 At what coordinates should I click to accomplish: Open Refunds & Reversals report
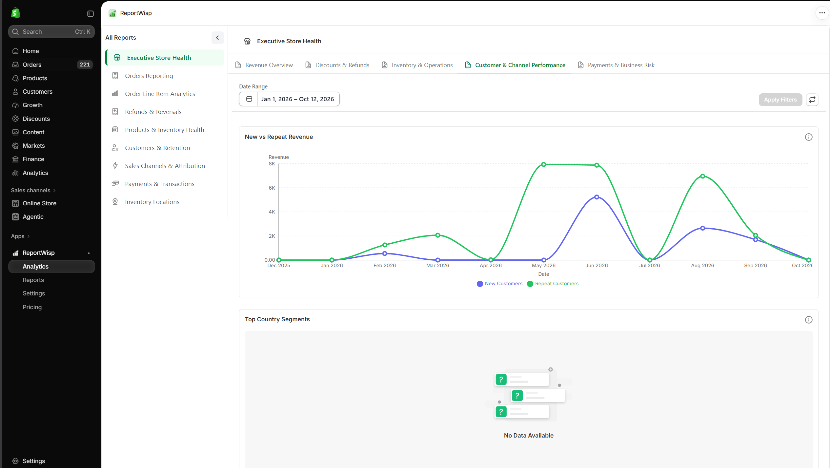pyautogui.click(x=165, y=112)
